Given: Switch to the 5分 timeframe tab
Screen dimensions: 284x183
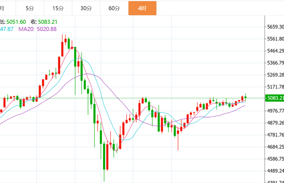Looking at the screenshot, I should click(30, 8).
